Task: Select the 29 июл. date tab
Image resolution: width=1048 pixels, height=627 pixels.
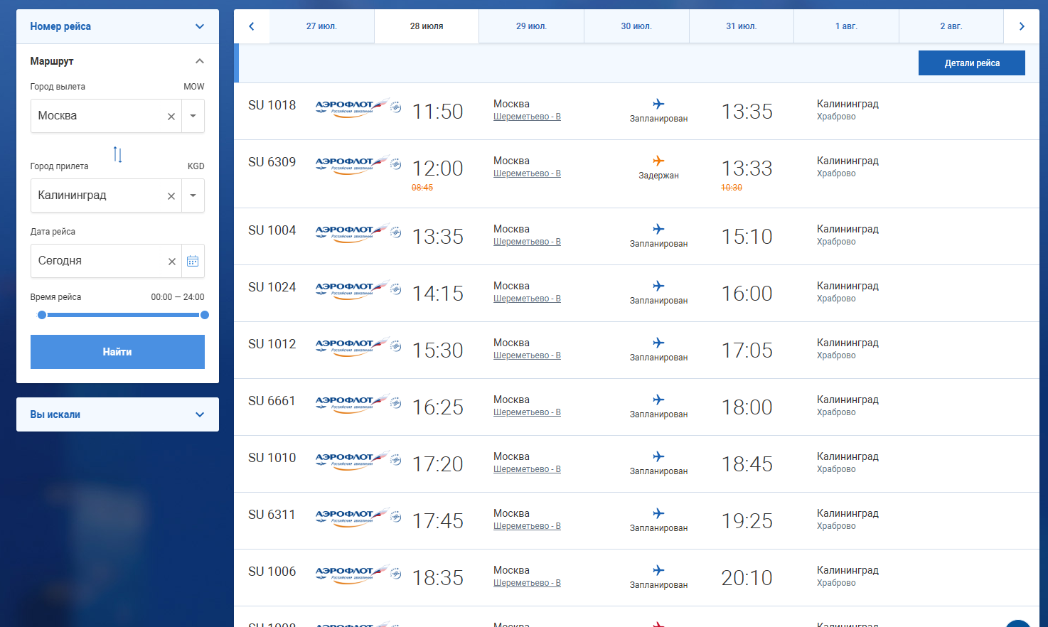Action: pos(532,26)
